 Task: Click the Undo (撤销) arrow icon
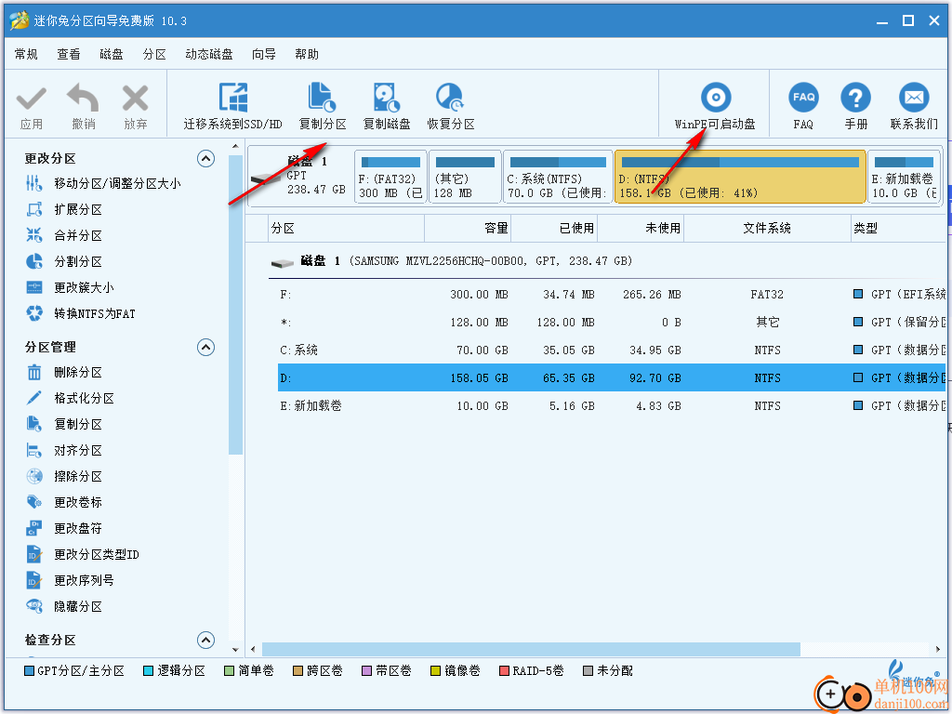pos(83,98)
